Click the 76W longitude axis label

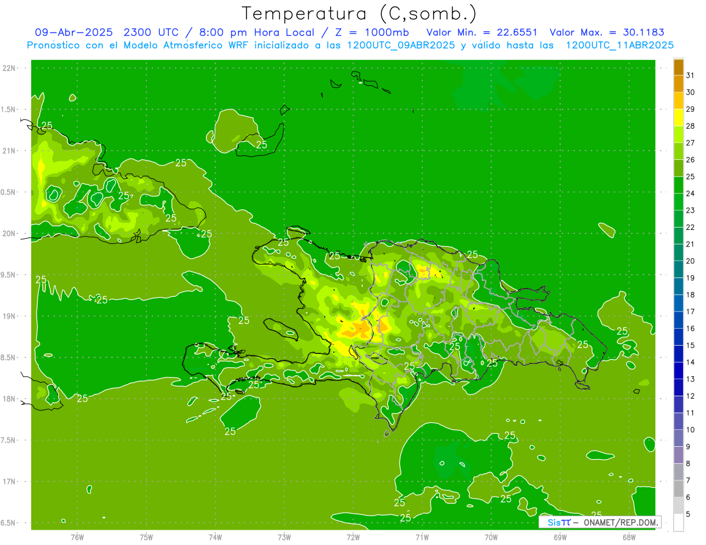tap(77, 537)
